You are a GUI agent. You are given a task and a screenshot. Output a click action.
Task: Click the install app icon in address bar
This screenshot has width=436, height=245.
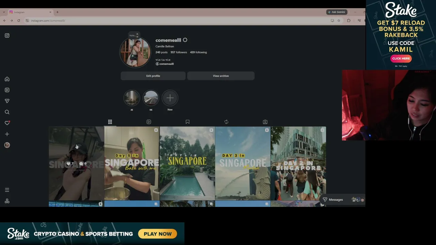click(332, 20)
